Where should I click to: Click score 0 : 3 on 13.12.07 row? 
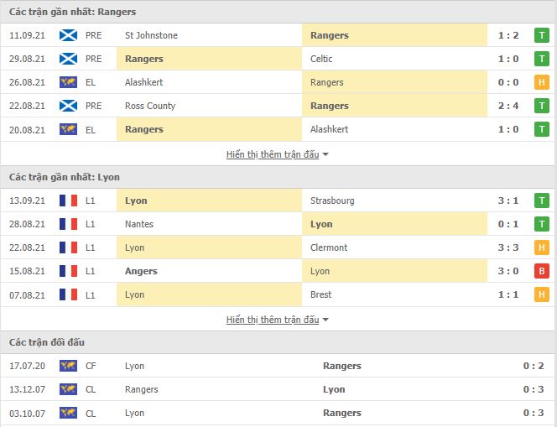click(534, 389)
